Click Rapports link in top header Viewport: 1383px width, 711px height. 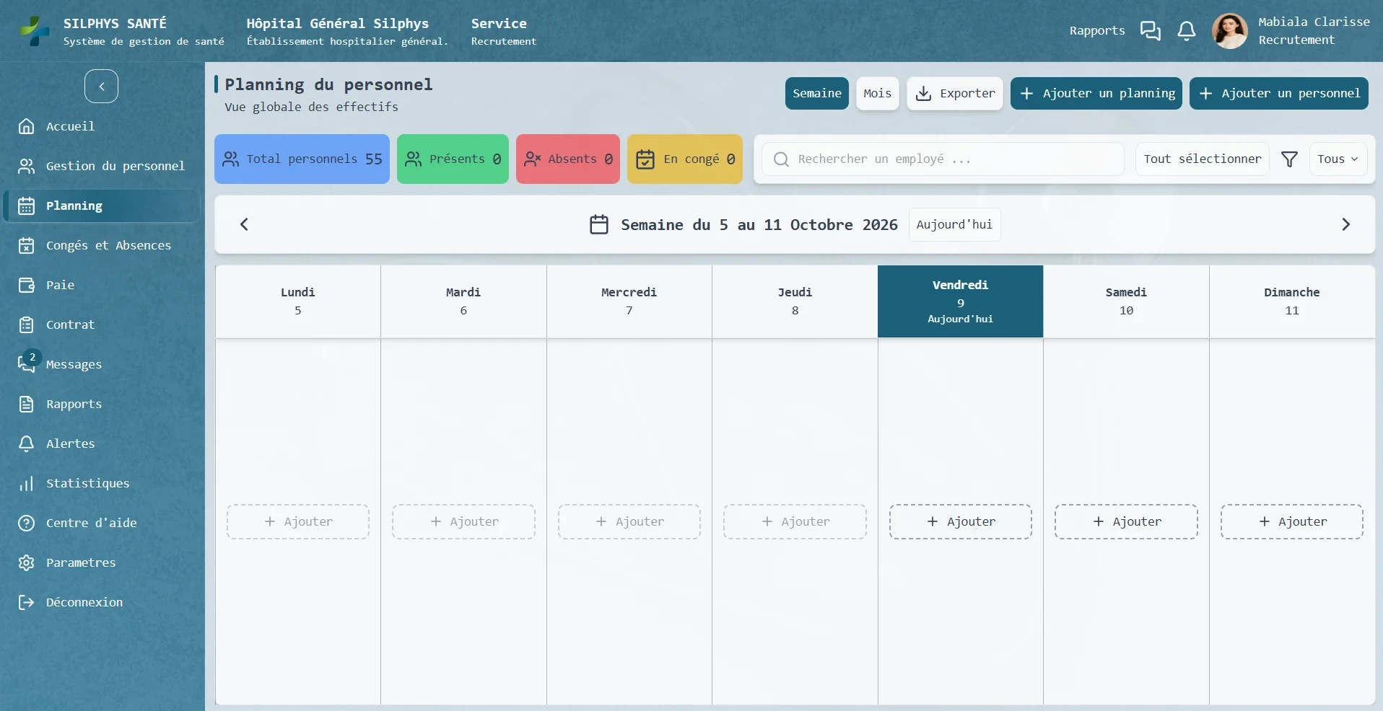[x=1097, y=30]
